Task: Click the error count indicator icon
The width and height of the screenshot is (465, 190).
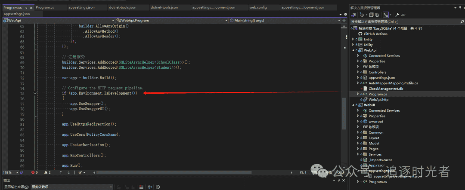Action: pos(33,172)
